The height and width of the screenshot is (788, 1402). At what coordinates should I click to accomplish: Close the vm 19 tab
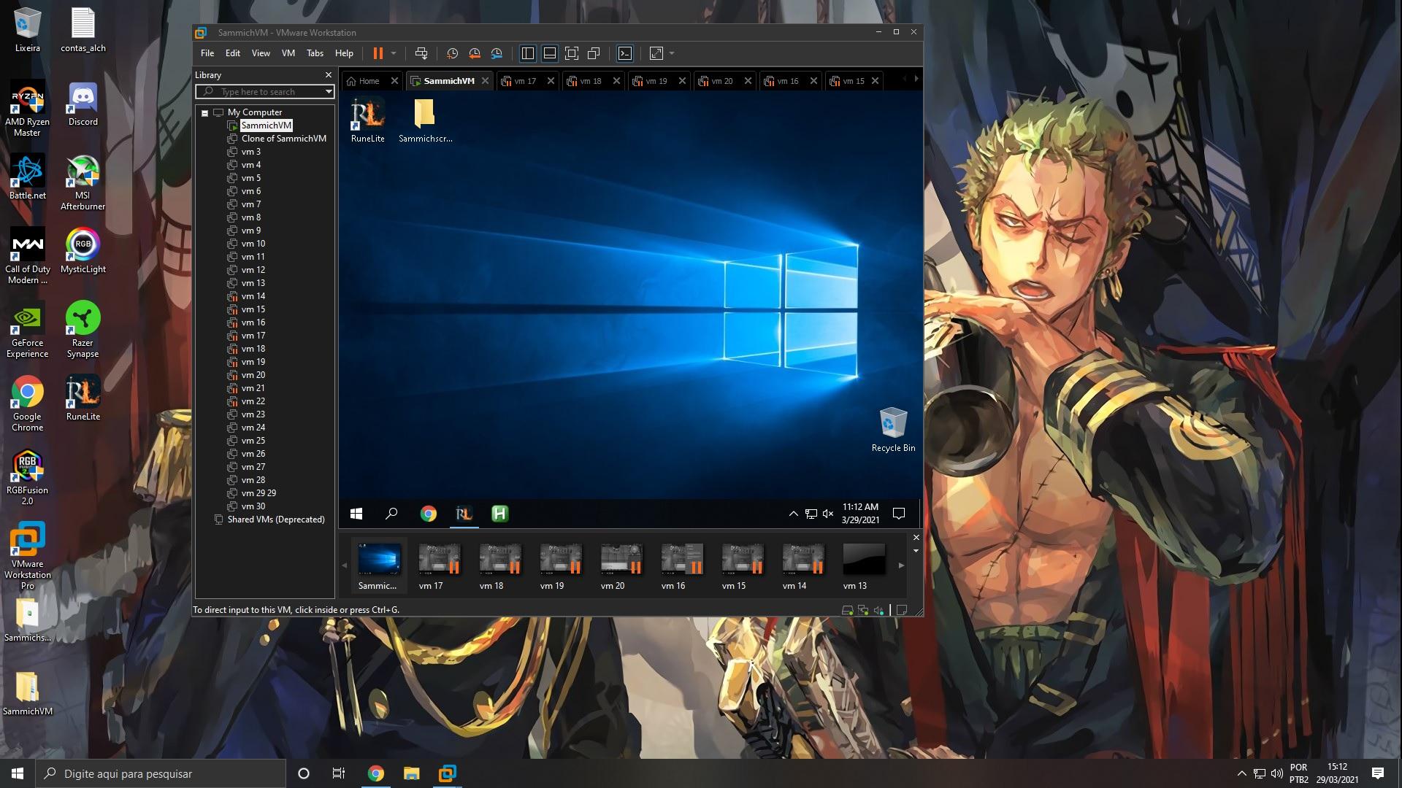pyautogui.click(x=682, y=81)
